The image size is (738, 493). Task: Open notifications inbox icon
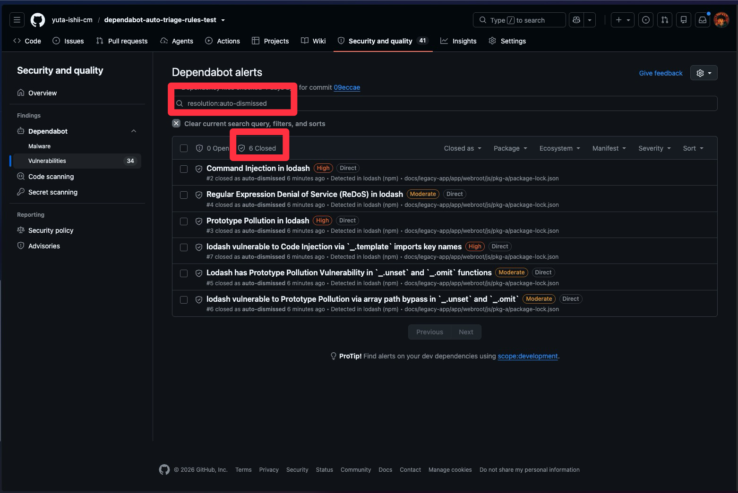703,20
